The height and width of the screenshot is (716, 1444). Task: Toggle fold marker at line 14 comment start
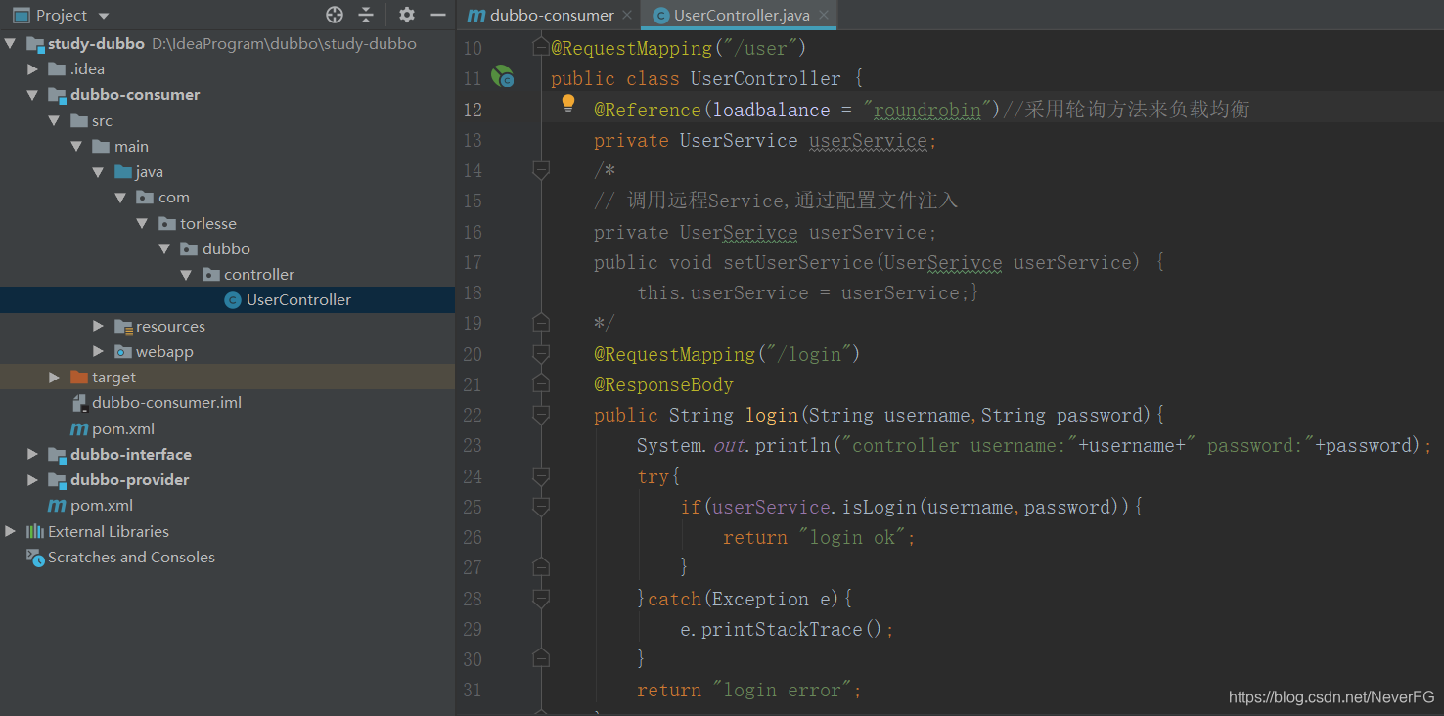tap(541, 170)
